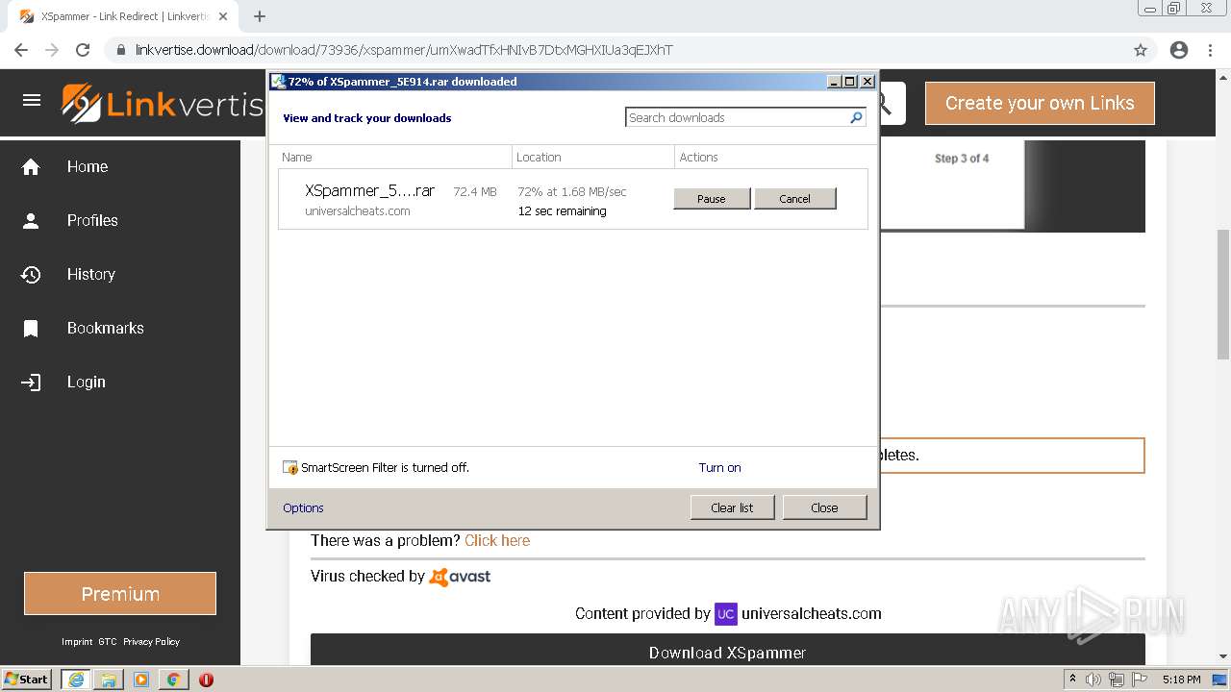Click Create your own Links button
Screen dimensions: 1231x692
click(1040, 103)
